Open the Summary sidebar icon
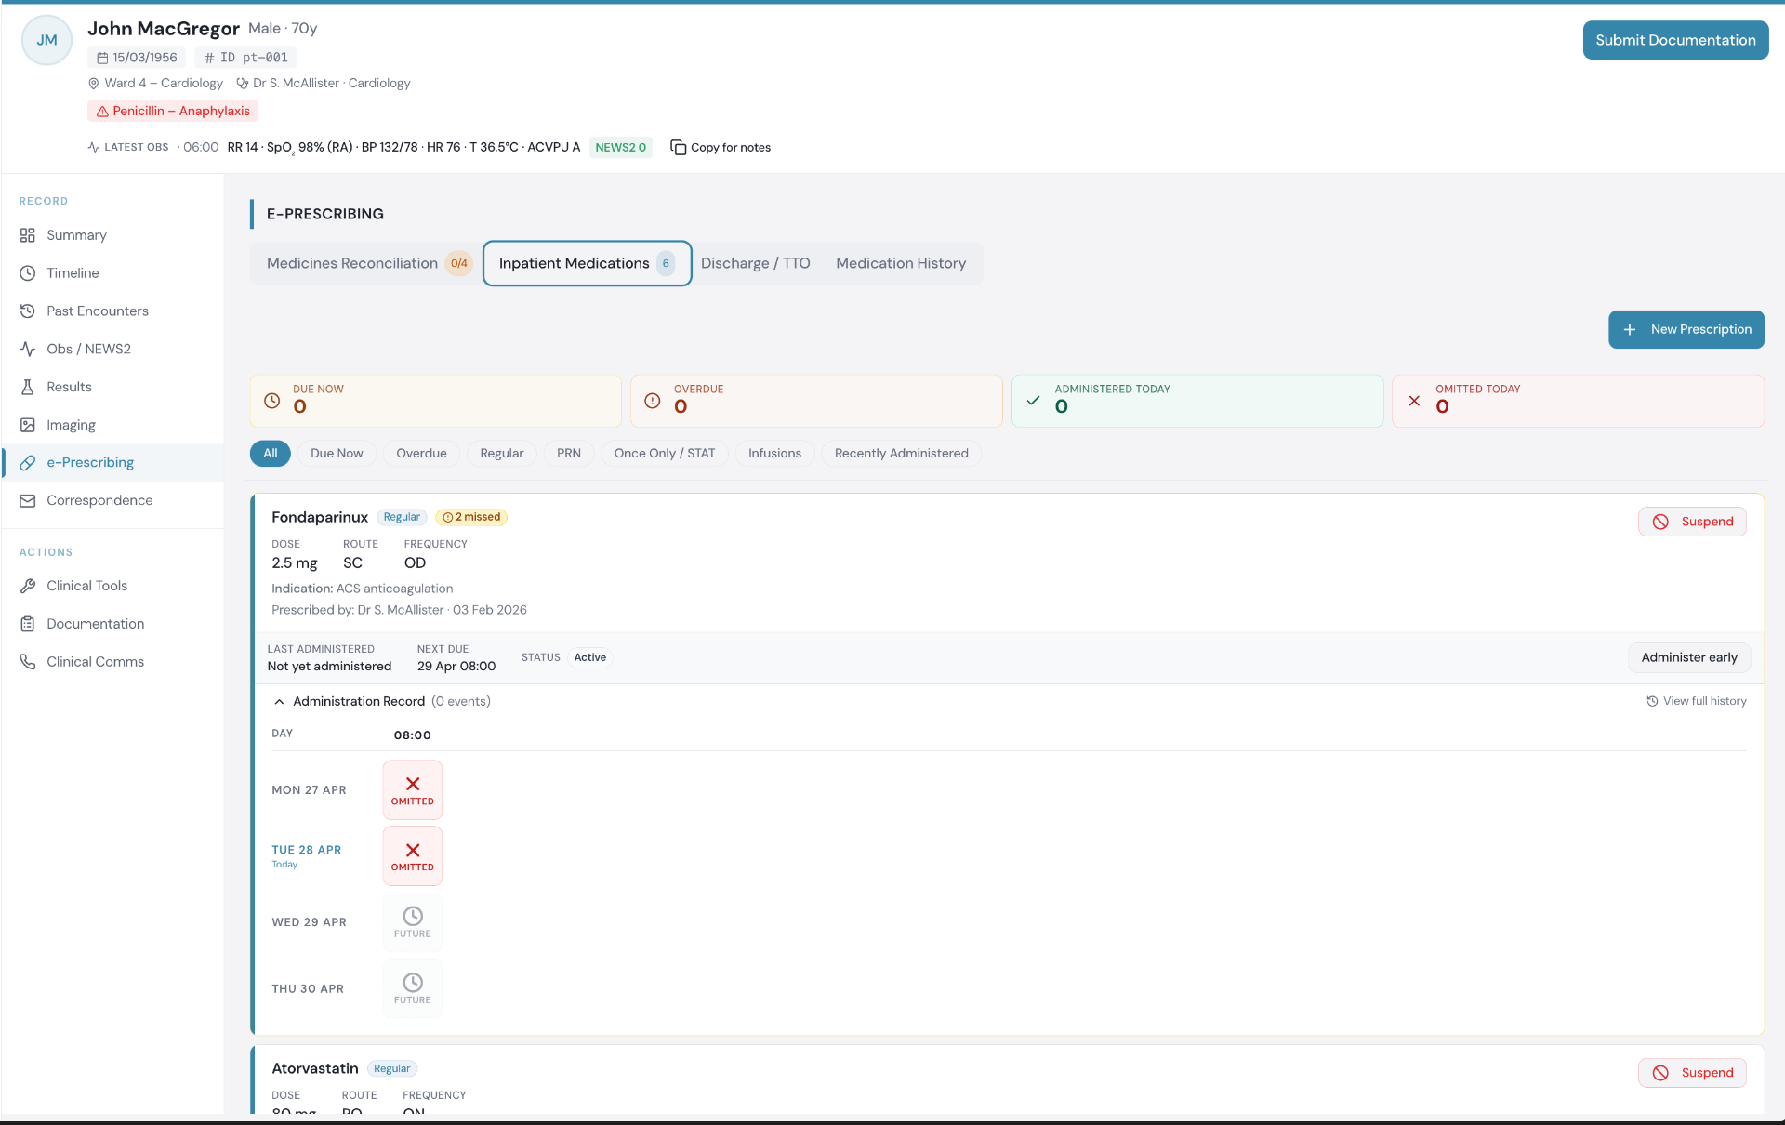 28,235
